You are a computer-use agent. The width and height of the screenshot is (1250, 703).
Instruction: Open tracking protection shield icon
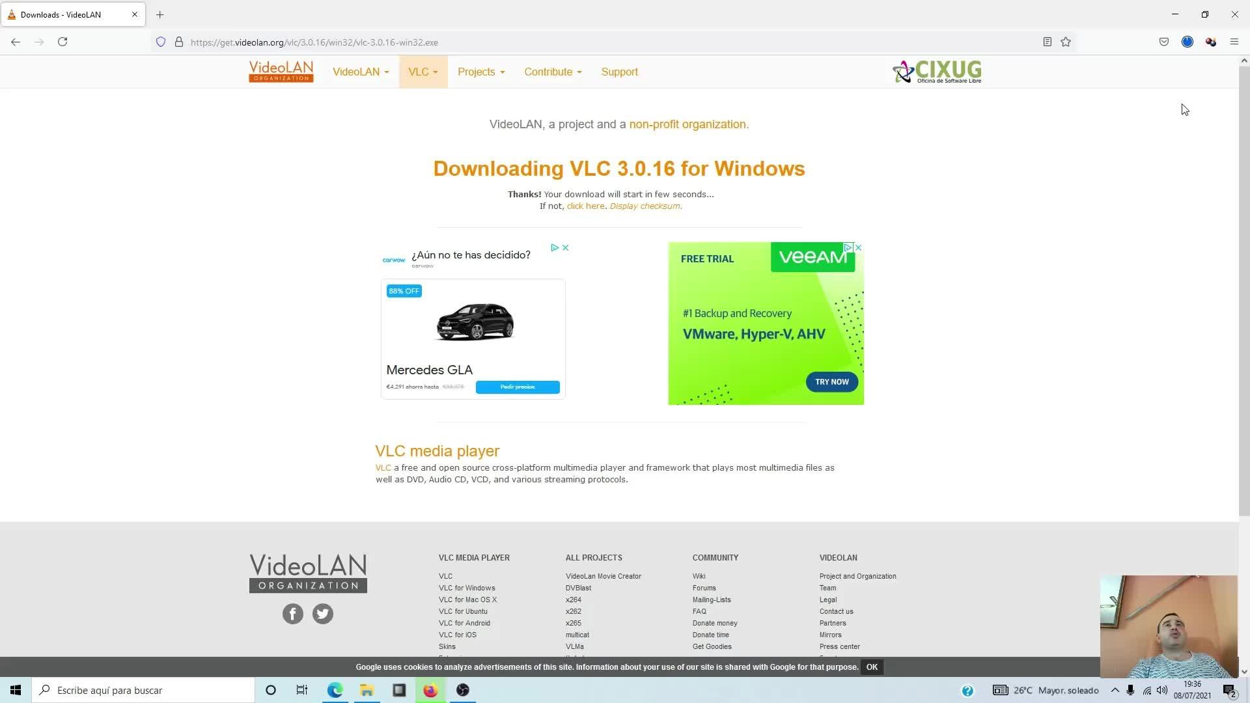(x=161, y=42)
